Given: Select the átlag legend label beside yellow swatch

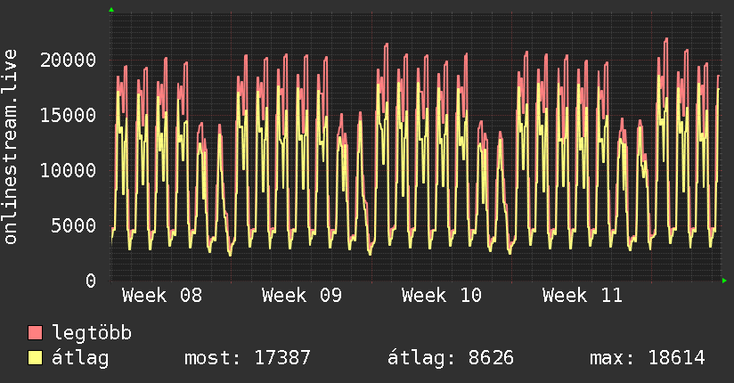Looking at the screenshot, I should [80, 358].
